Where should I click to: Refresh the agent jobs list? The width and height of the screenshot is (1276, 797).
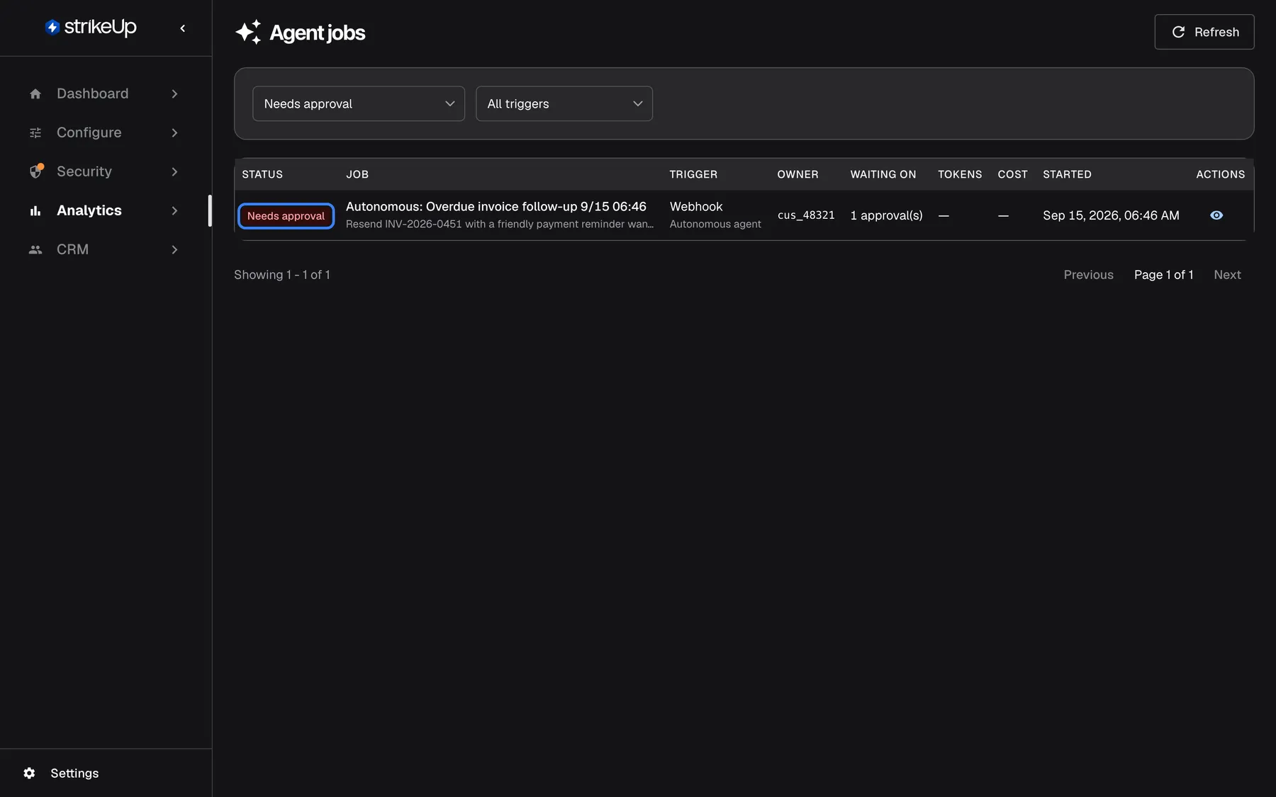1204,32
